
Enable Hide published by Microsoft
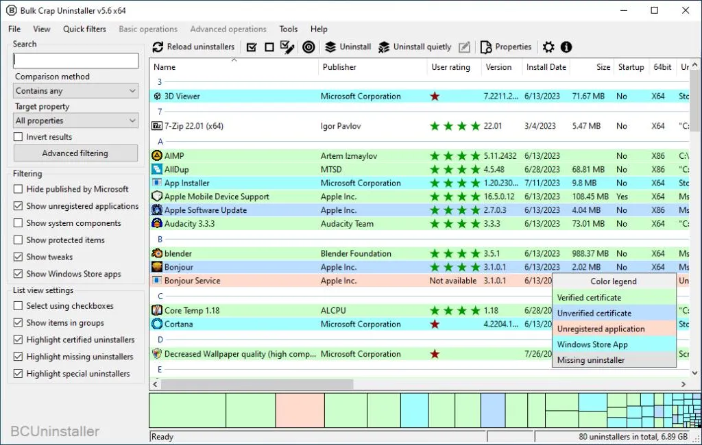coord(18,189)
